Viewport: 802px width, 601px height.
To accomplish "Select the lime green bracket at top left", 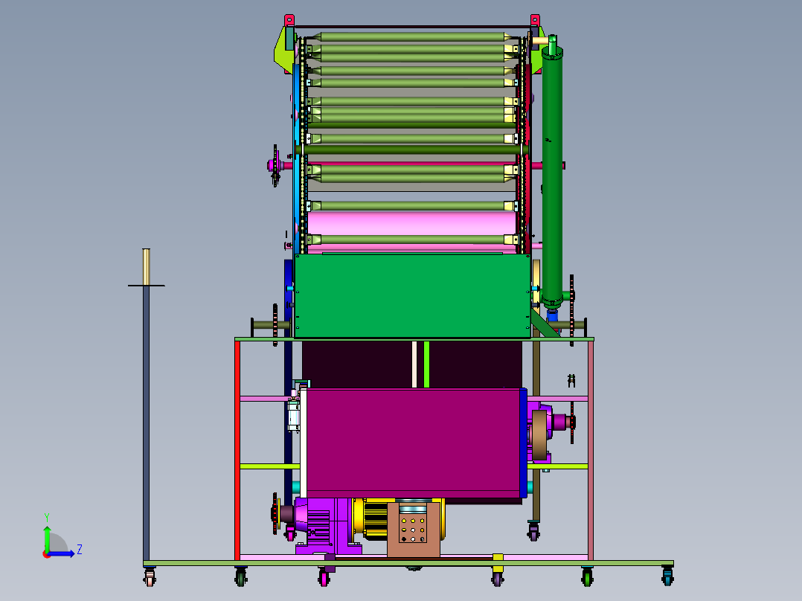I will tap(283, 51).
